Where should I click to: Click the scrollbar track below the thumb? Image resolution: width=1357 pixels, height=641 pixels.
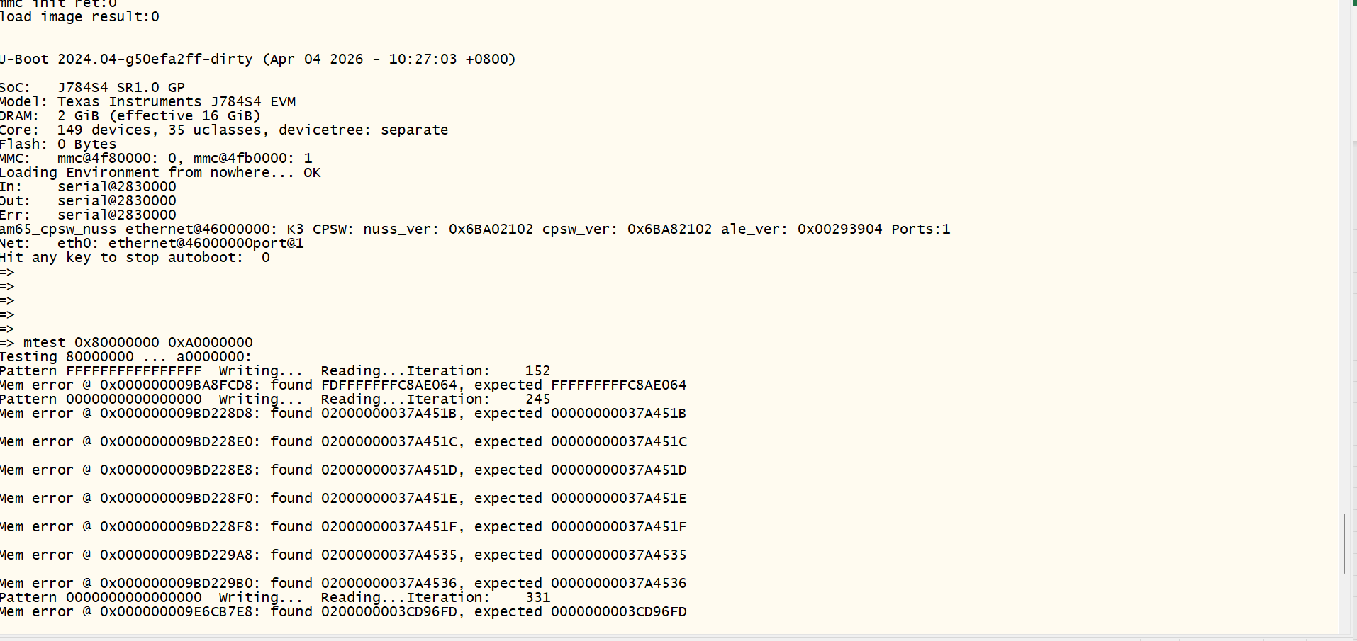[1344, 603]
